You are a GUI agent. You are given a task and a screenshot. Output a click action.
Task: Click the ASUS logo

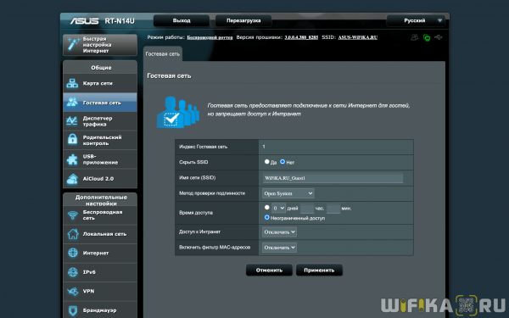[x=84, y=20]
